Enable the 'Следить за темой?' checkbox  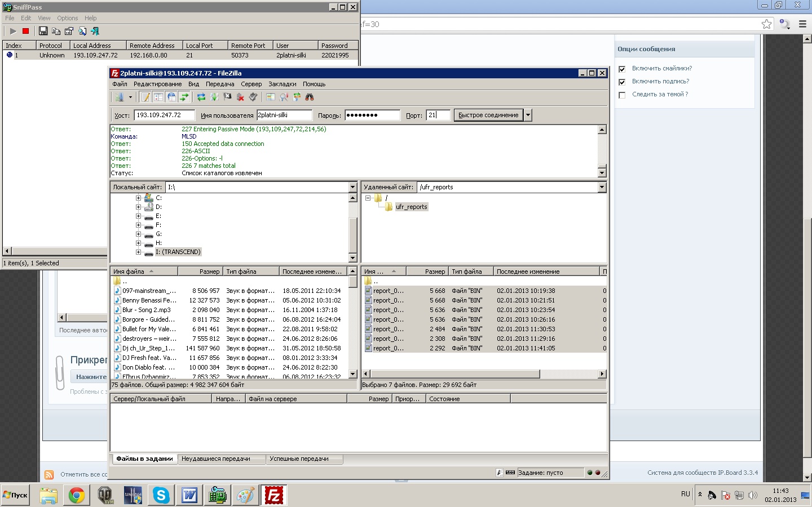[622, 95]
